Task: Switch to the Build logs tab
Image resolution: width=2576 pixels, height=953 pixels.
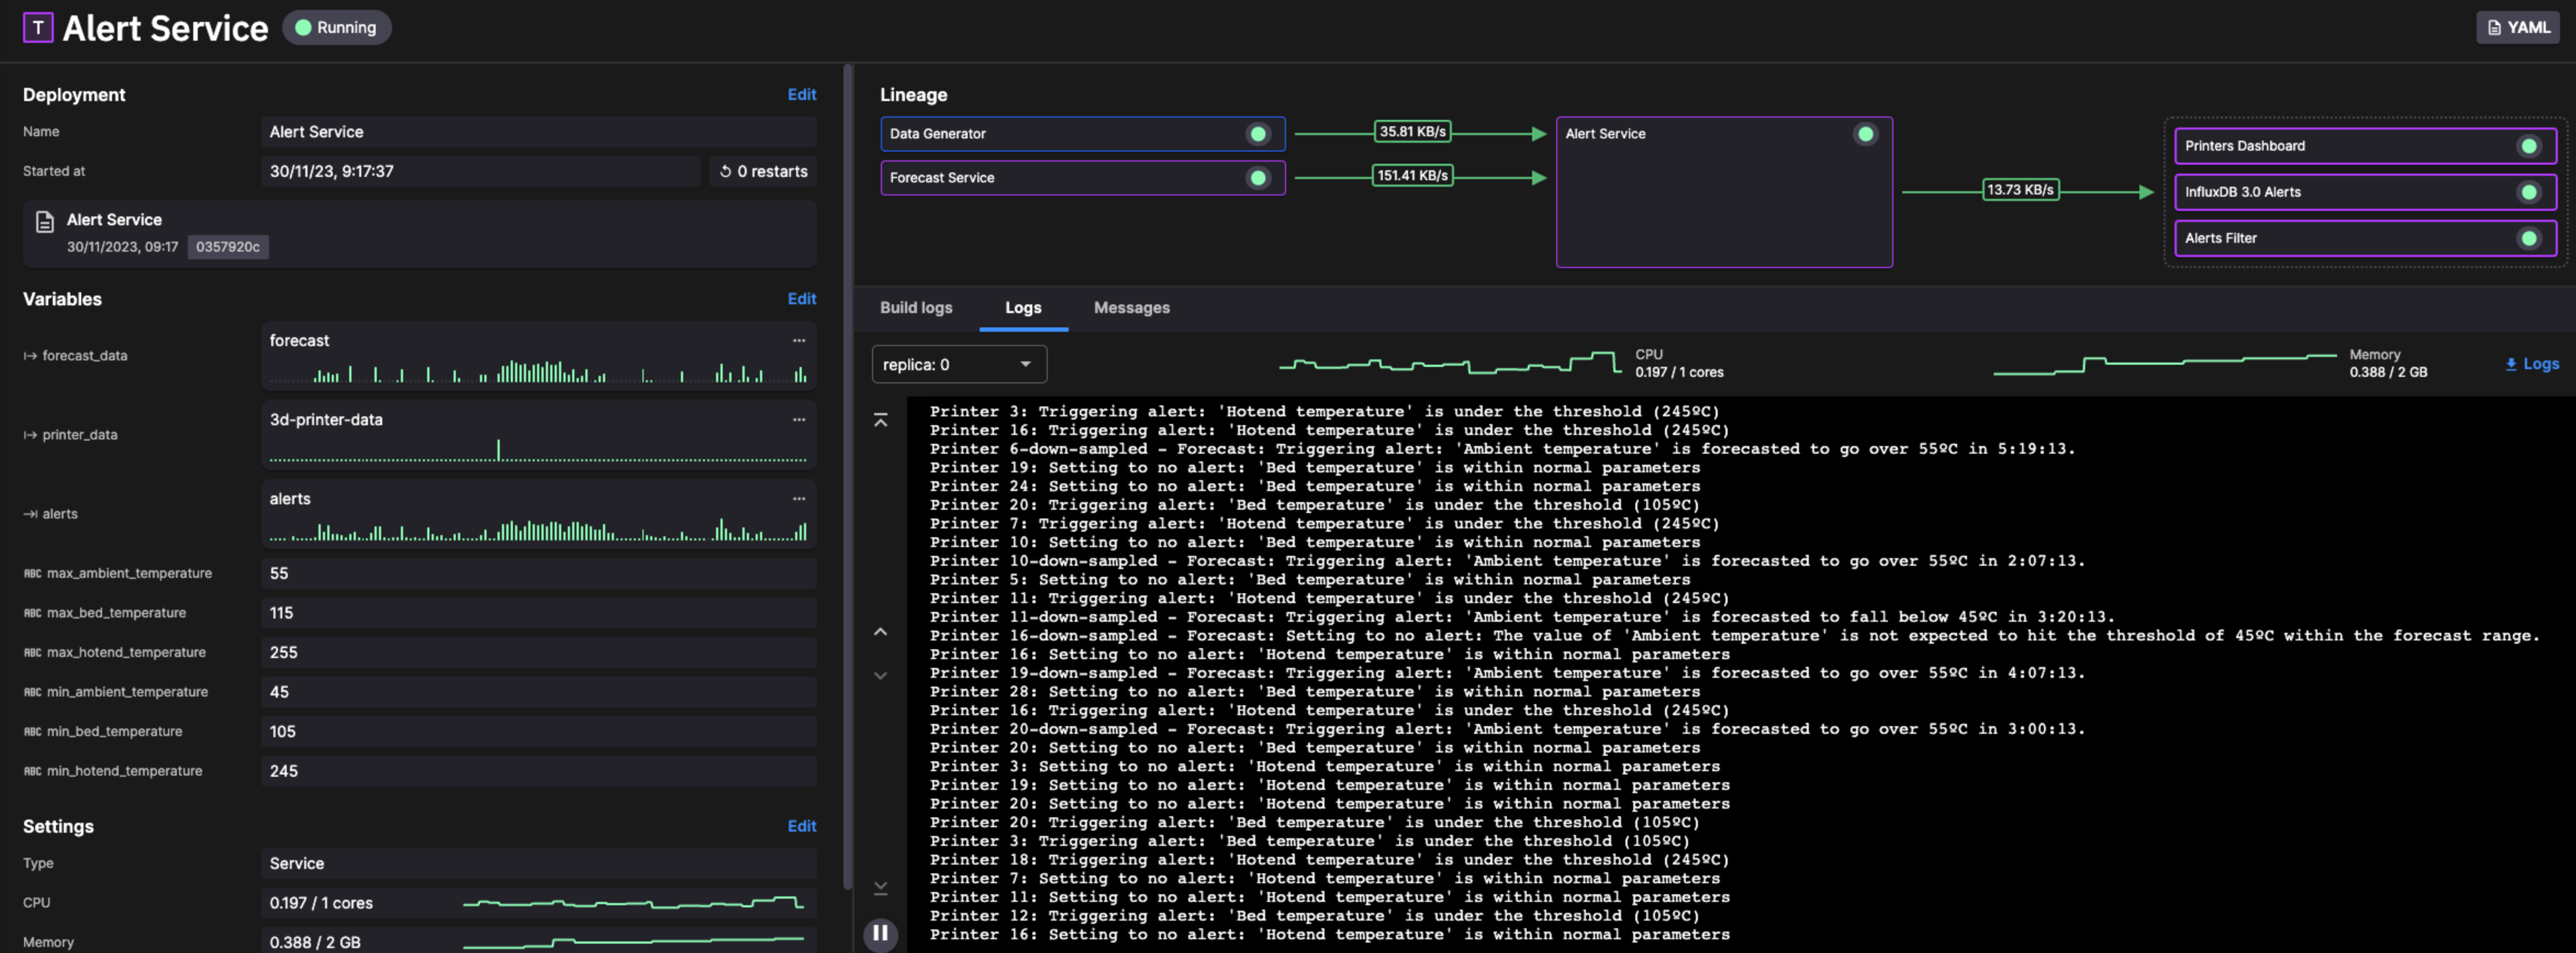Action: tap(915, 308)
